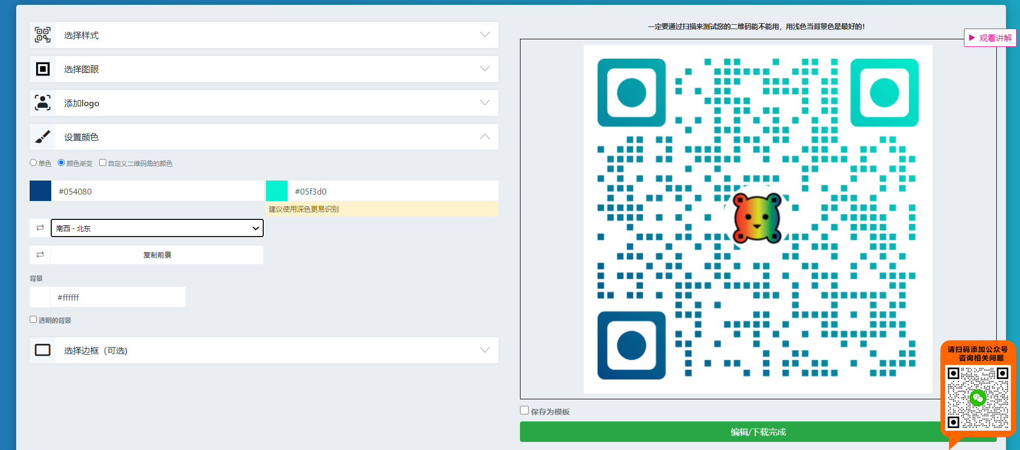The width and height of the screenshot is (1020, 450).
Task: Click the paintbrush icon beside 设置颜色
Action: point(43,137)
